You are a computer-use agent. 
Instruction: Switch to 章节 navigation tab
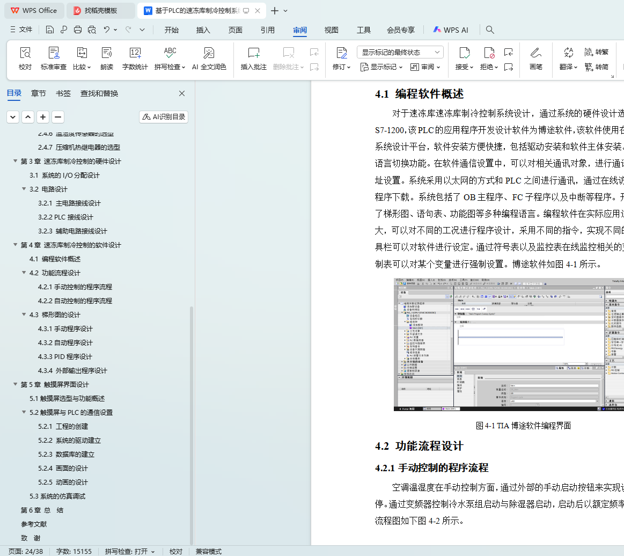[39, 93]
